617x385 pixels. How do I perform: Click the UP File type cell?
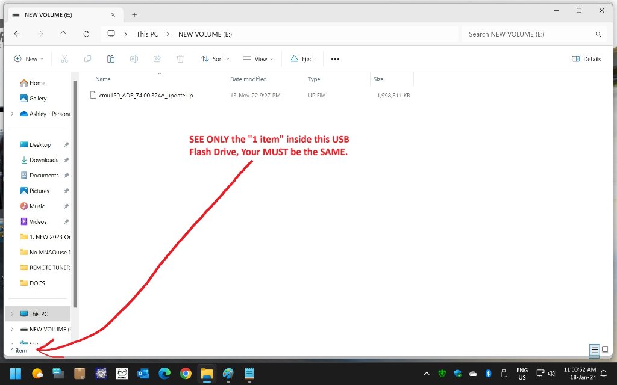pos(316,96)
